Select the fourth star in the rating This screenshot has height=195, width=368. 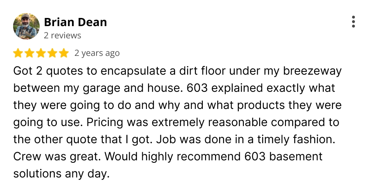click(52, 53)
